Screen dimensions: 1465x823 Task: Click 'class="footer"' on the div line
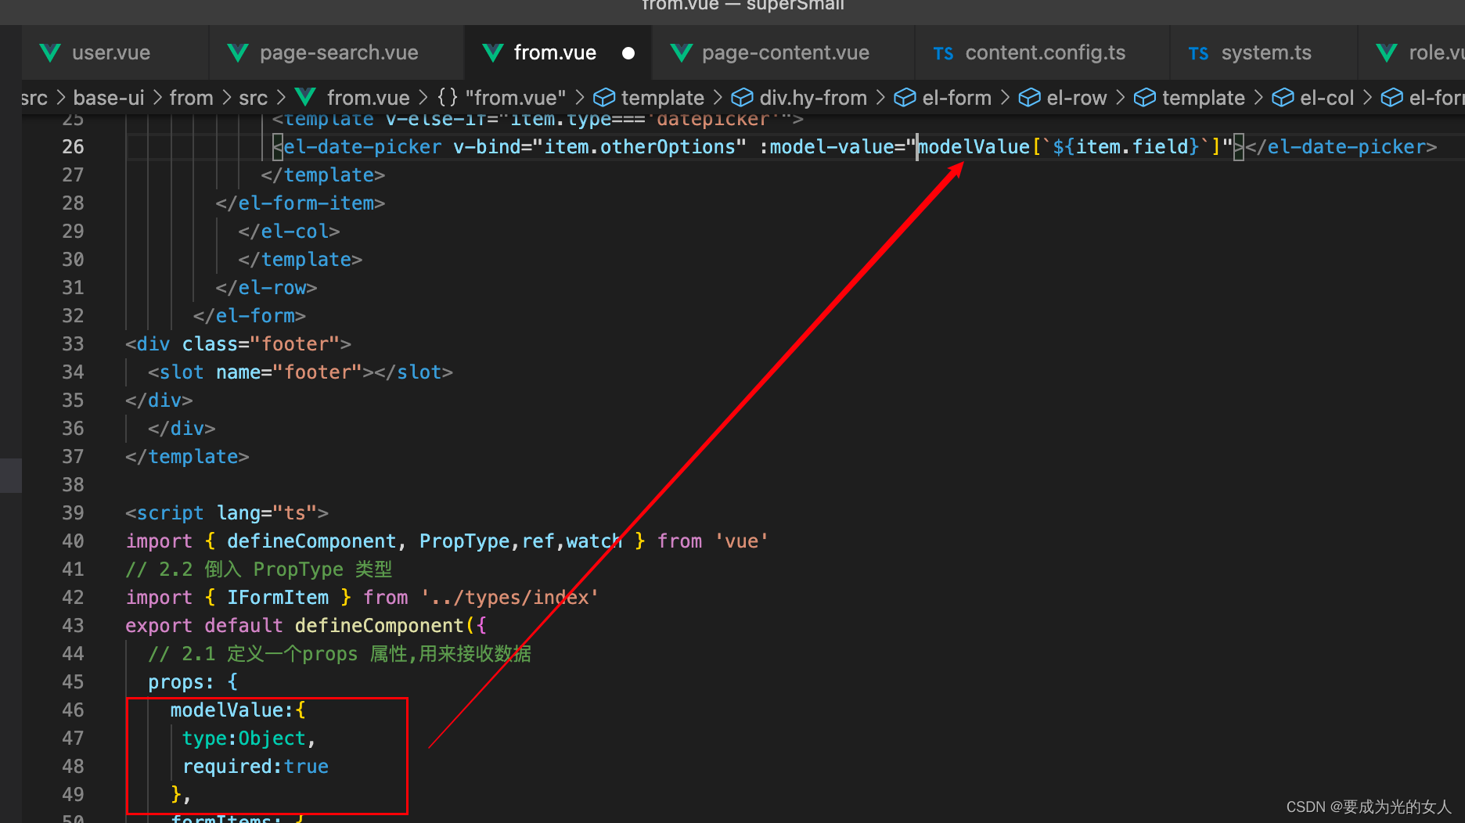click(x=261, y=344)
